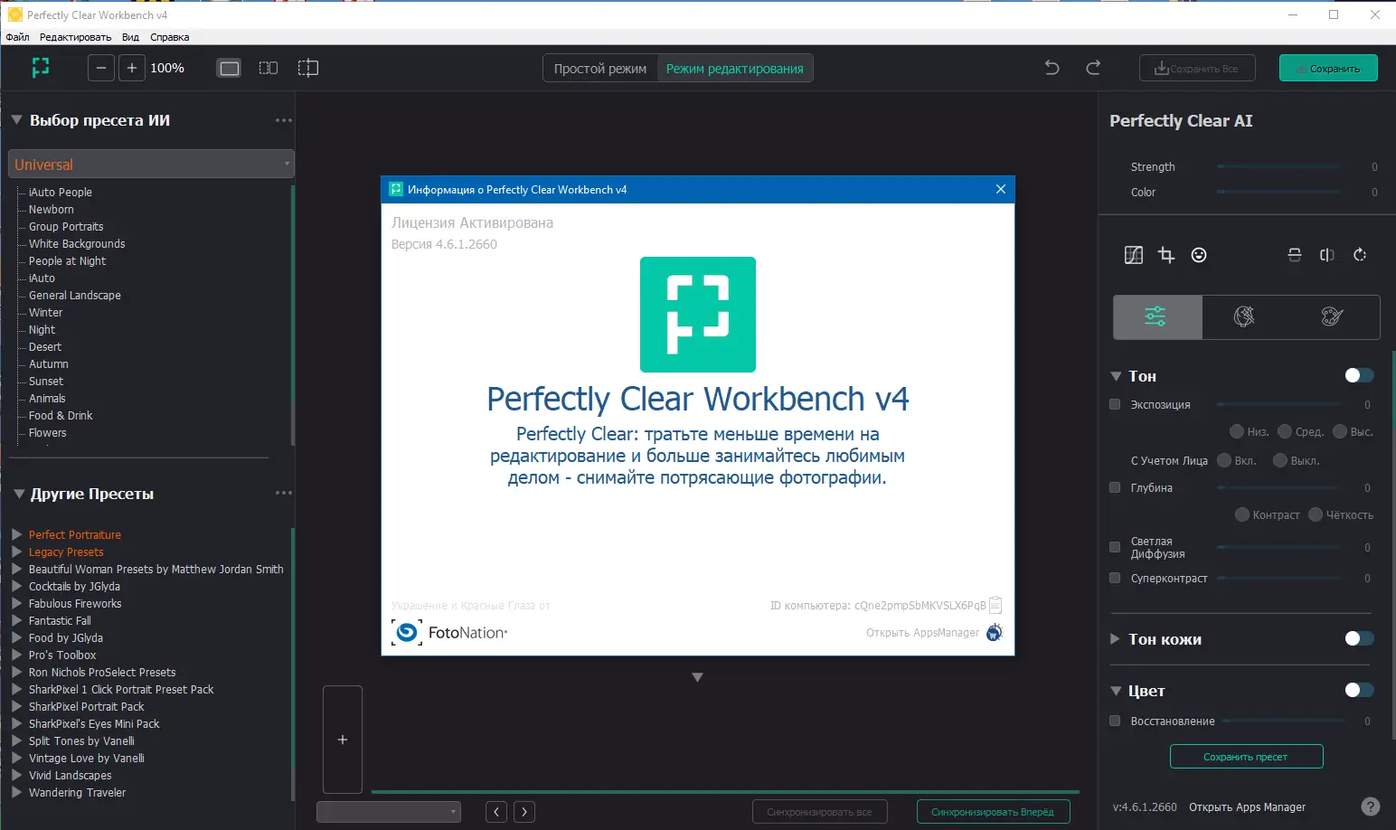This screenshot has width=1396, height=830.
Task: Expand the Vivid Landscapes preset group
Action: (16, 775)
